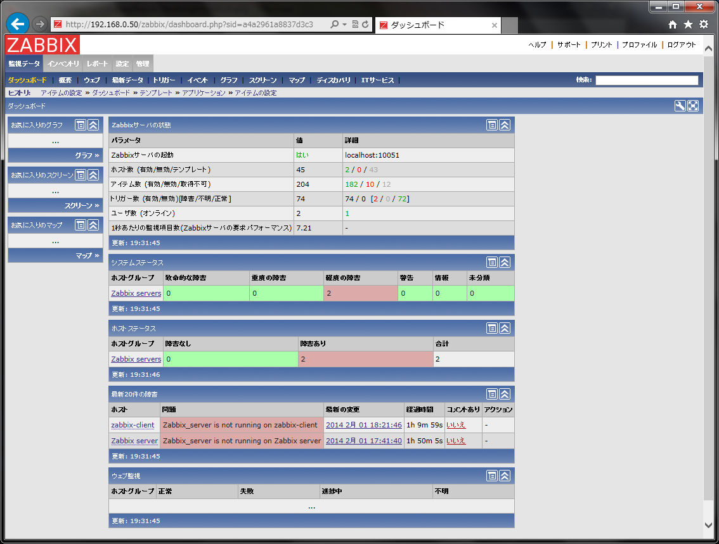Refresh the page with reload icon

click(365, 24)
